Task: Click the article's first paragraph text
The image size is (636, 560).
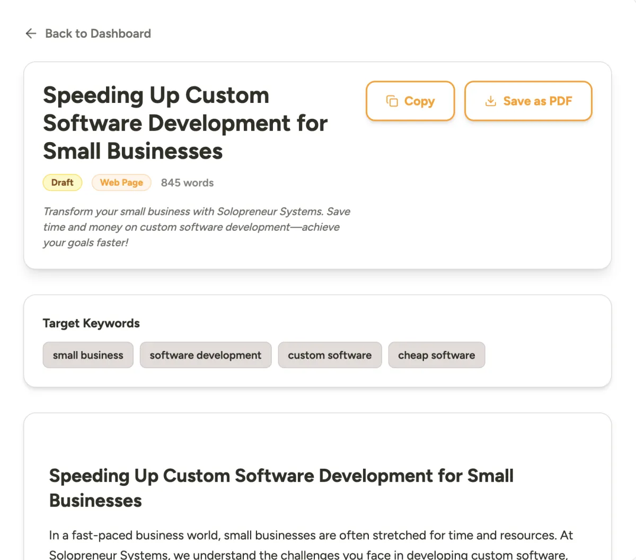Action: click(311, 536)
